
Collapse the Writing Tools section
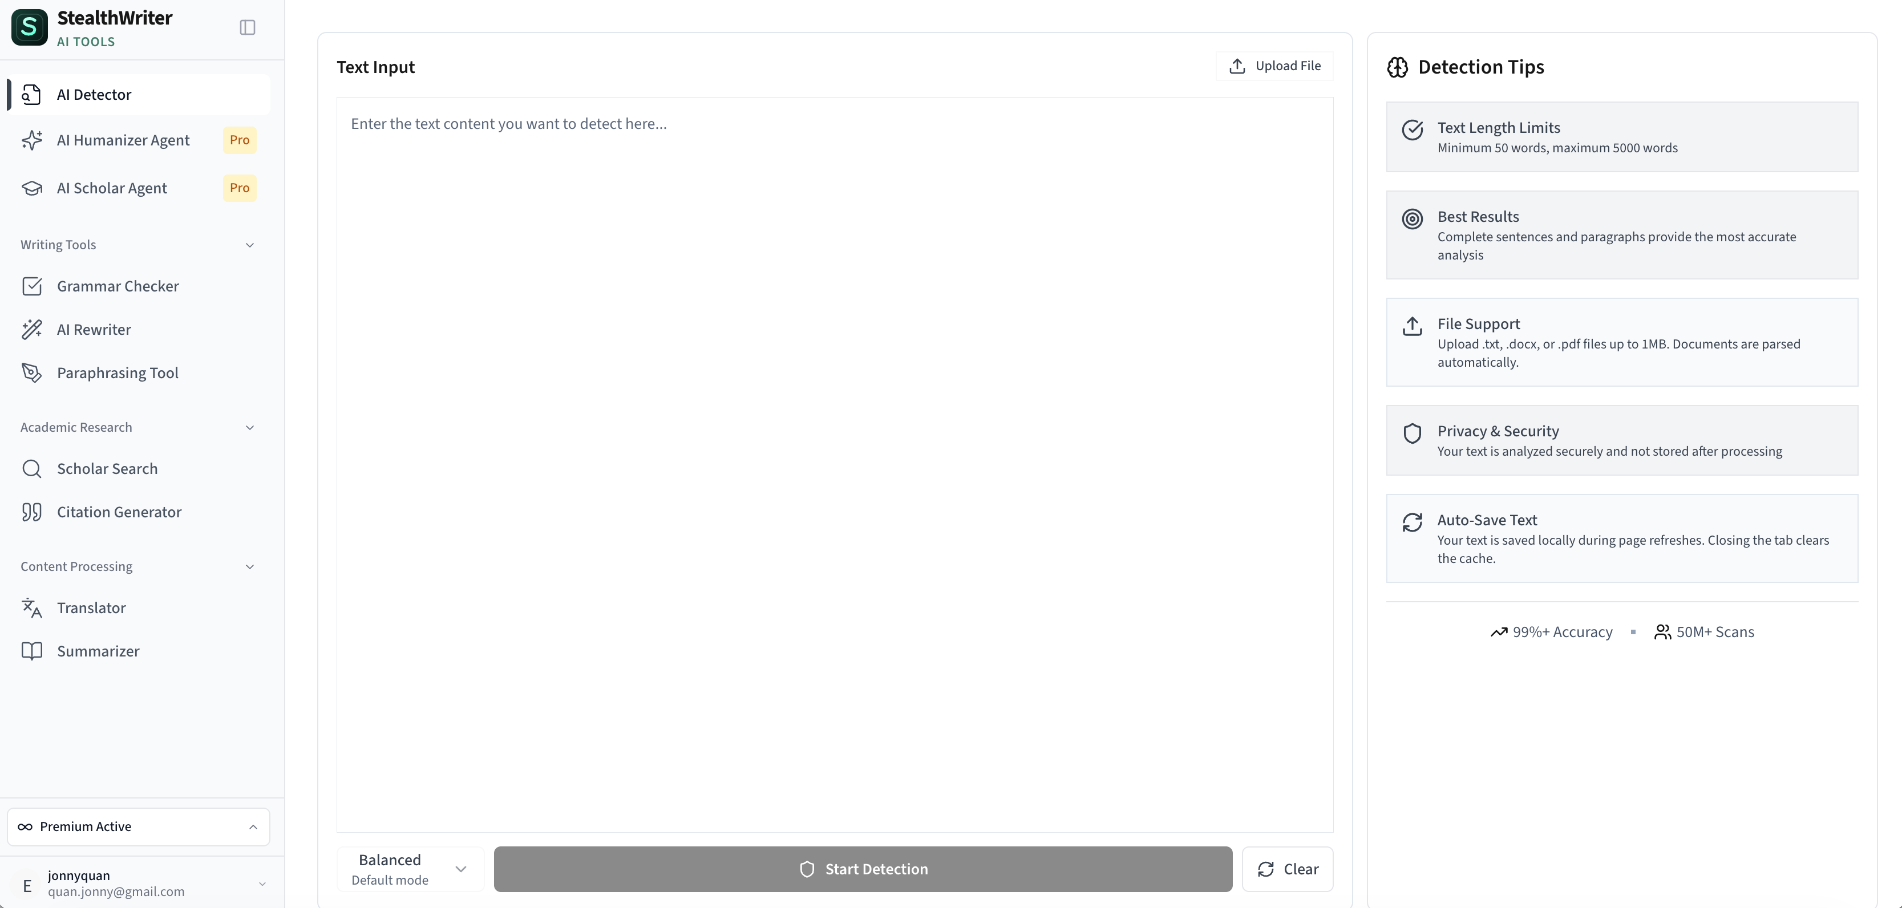(249, 244)
